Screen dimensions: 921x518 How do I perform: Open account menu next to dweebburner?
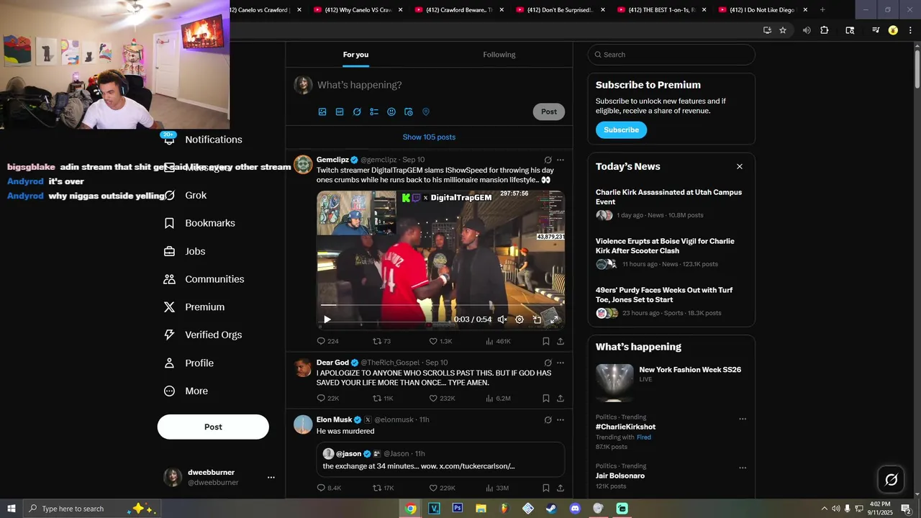point(271,477)
